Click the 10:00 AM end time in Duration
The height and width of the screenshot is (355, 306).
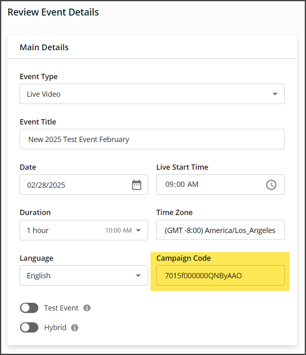(x=118, y=231)
